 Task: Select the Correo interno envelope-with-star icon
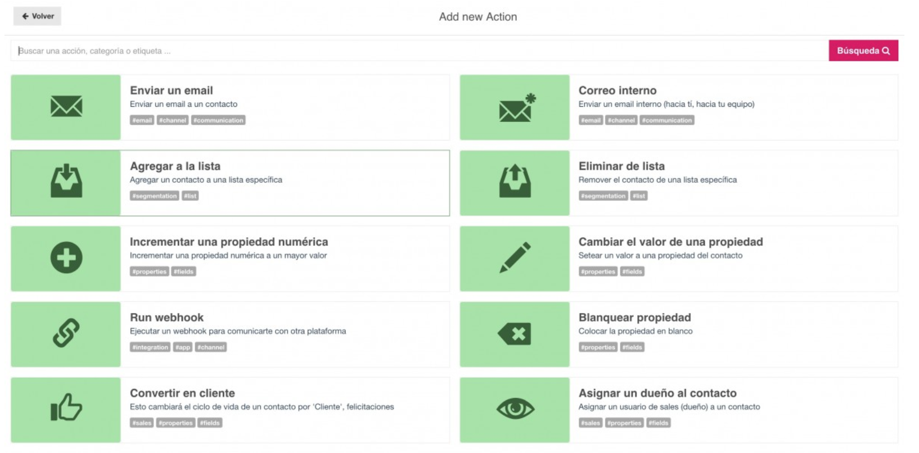(x=517, y=107)
